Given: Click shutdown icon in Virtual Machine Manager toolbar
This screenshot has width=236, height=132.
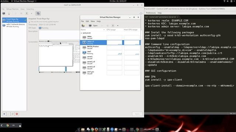Looking at the screenshot, I should click(113, 26).
